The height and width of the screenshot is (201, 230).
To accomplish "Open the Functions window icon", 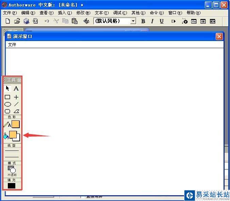I will [x=194, y=21].
